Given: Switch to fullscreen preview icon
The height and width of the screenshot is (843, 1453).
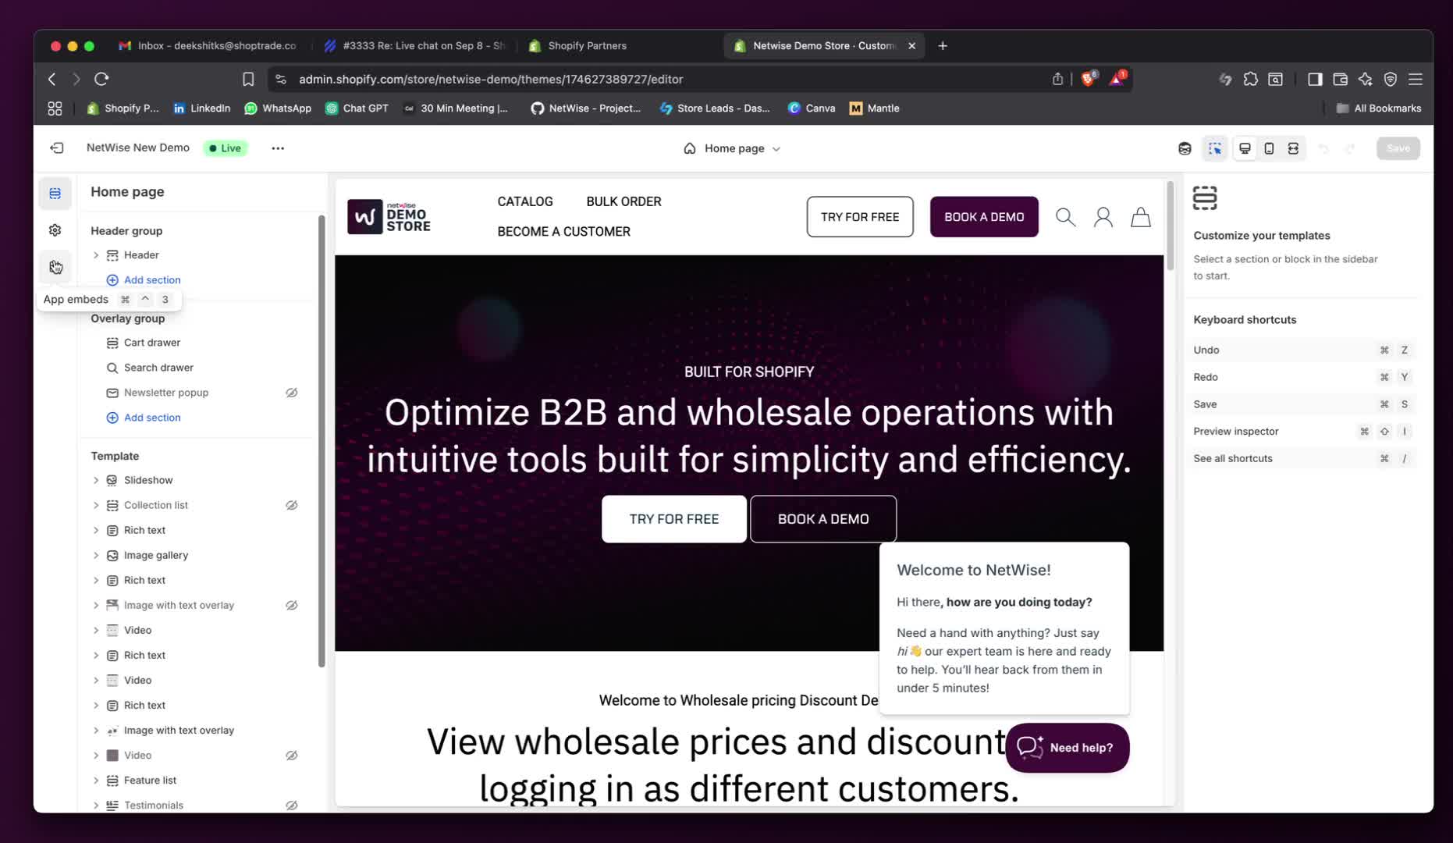Looking at the screenshot, I should coord(1293,148).
